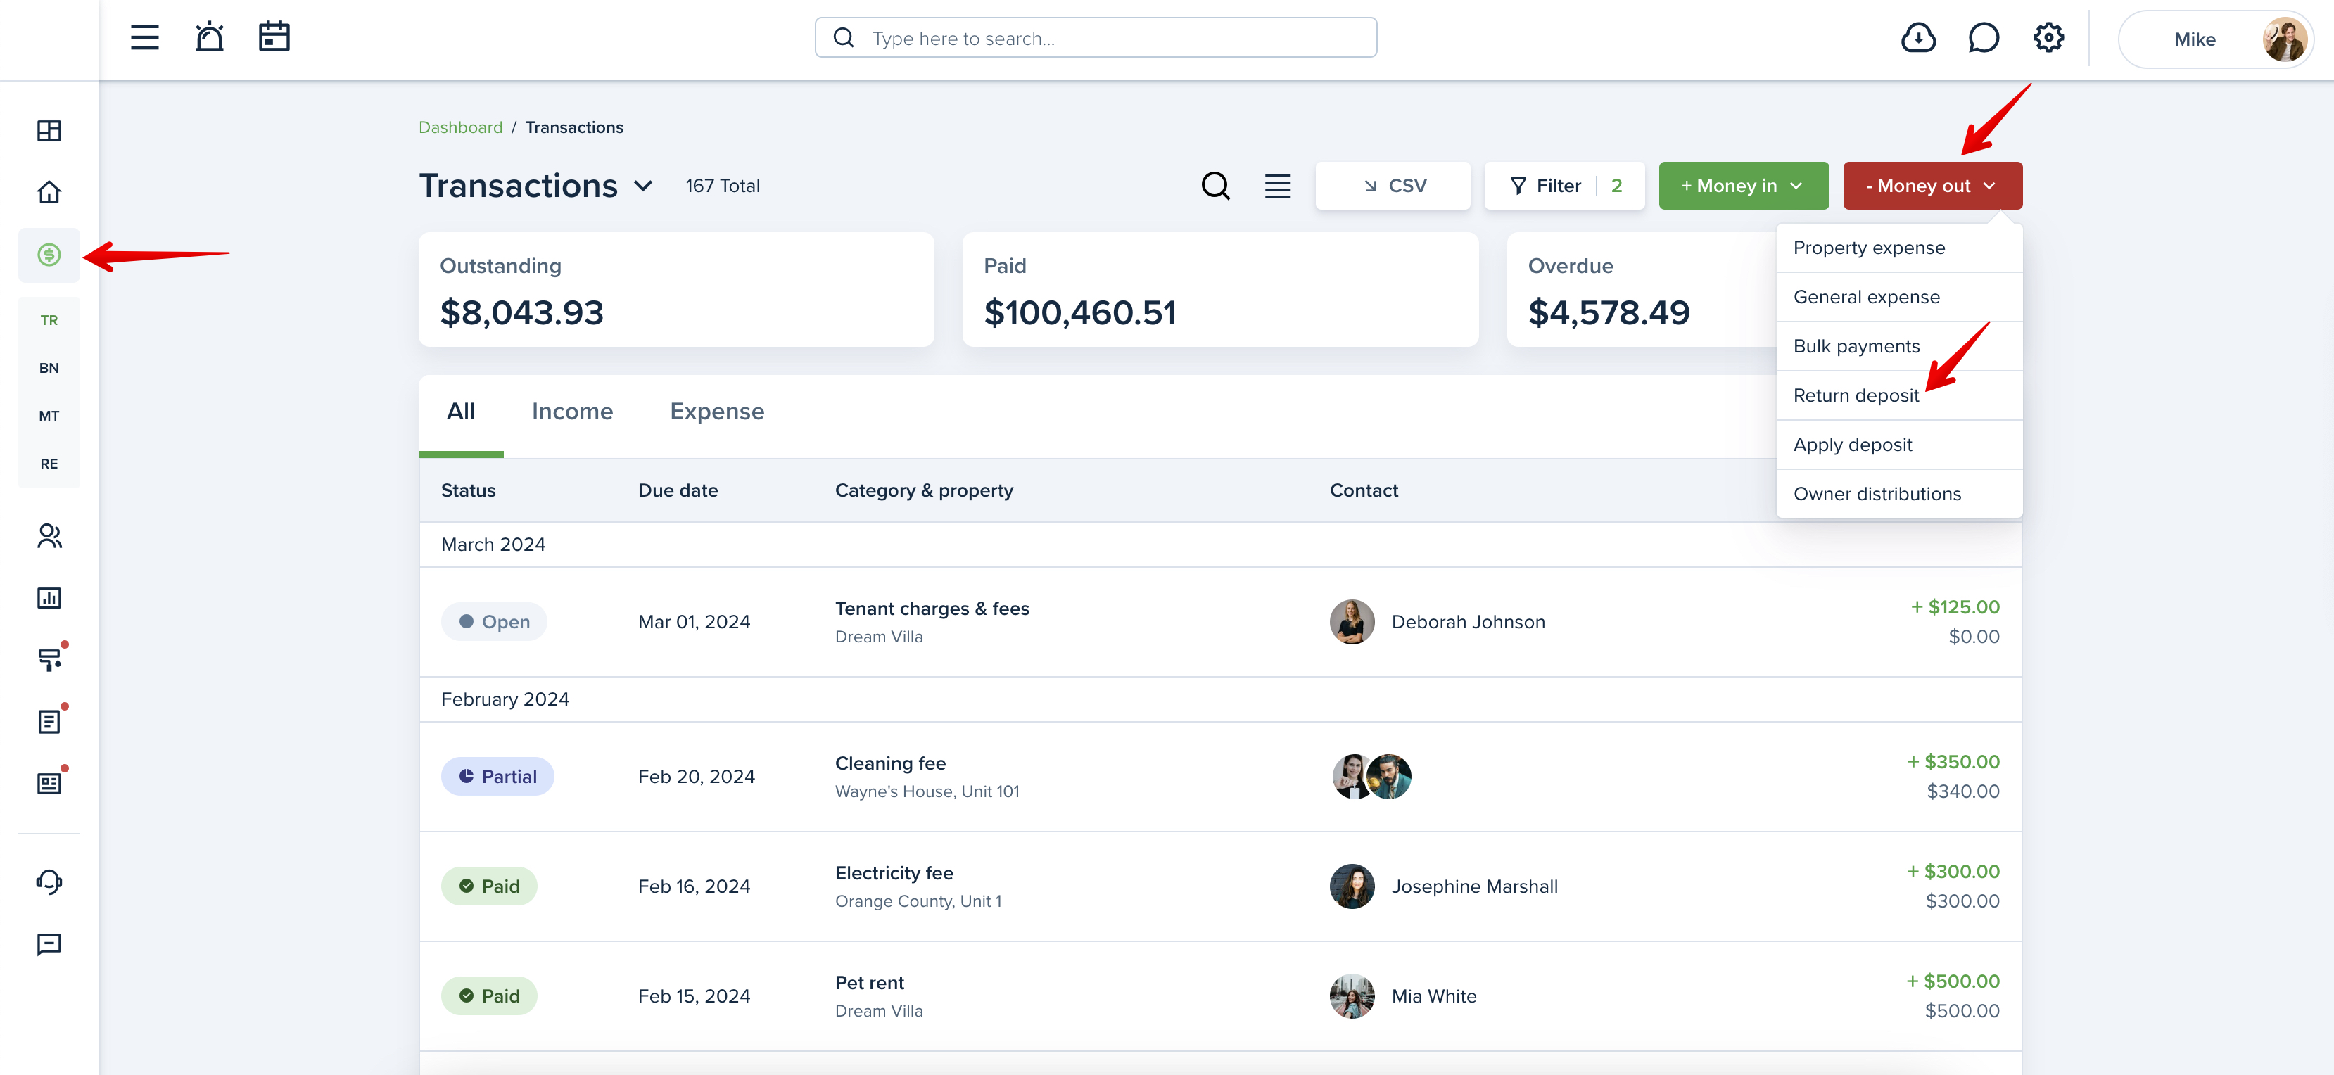The width and height of the screenshot is (2334, 1075).
Task: Select Owner distributions menu entry
Action: [x=1899, y=494]
